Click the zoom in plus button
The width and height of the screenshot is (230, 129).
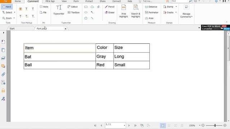[225, 125]
